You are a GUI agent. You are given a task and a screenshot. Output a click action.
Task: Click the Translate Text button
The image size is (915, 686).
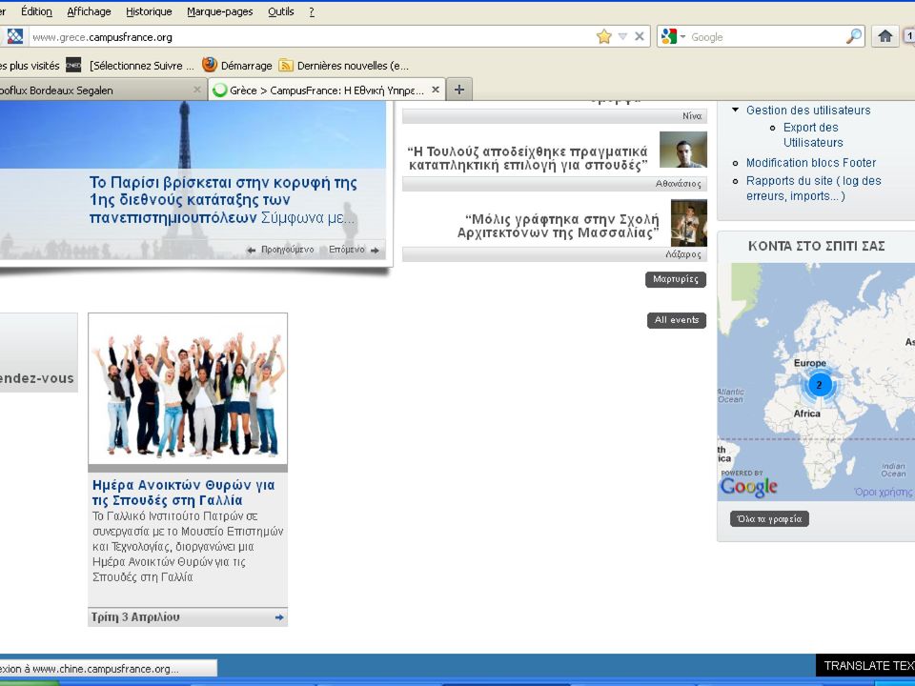867,666
